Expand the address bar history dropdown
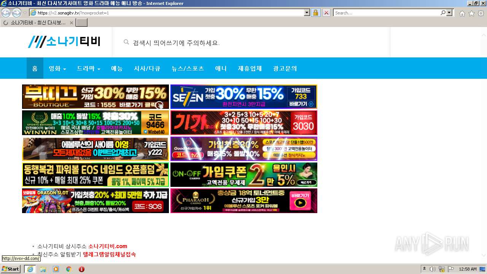487x274 pixels. 307,13
